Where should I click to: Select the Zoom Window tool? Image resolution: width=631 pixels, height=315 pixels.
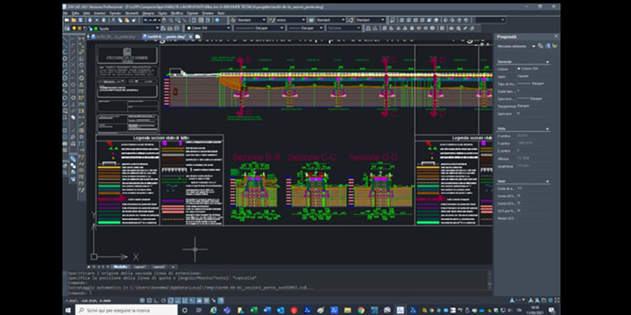point(178,19)
